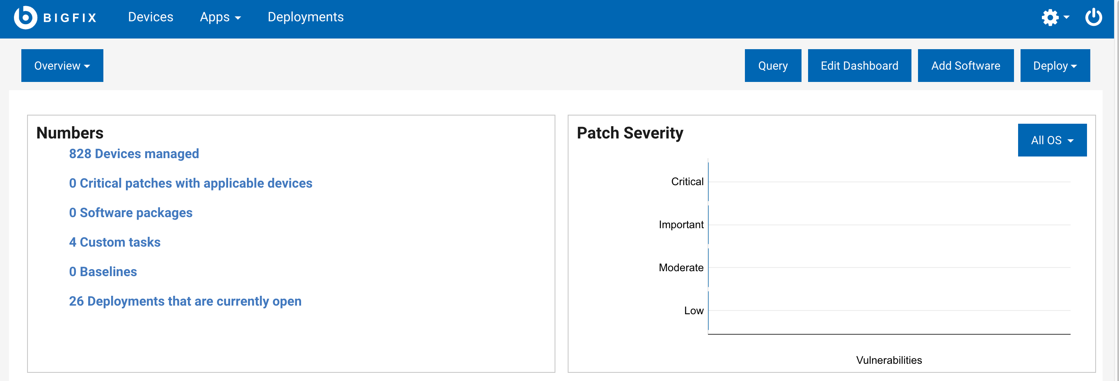
Task: Open the 0 Software packages link
Action: click(130, 213)
